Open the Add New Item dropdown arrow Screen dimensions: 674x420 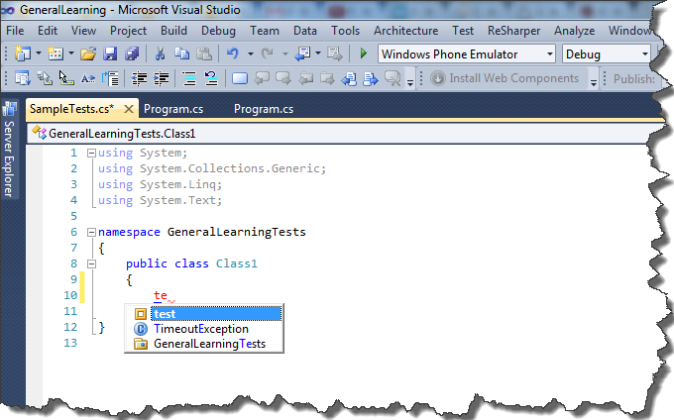coord(71,53)
